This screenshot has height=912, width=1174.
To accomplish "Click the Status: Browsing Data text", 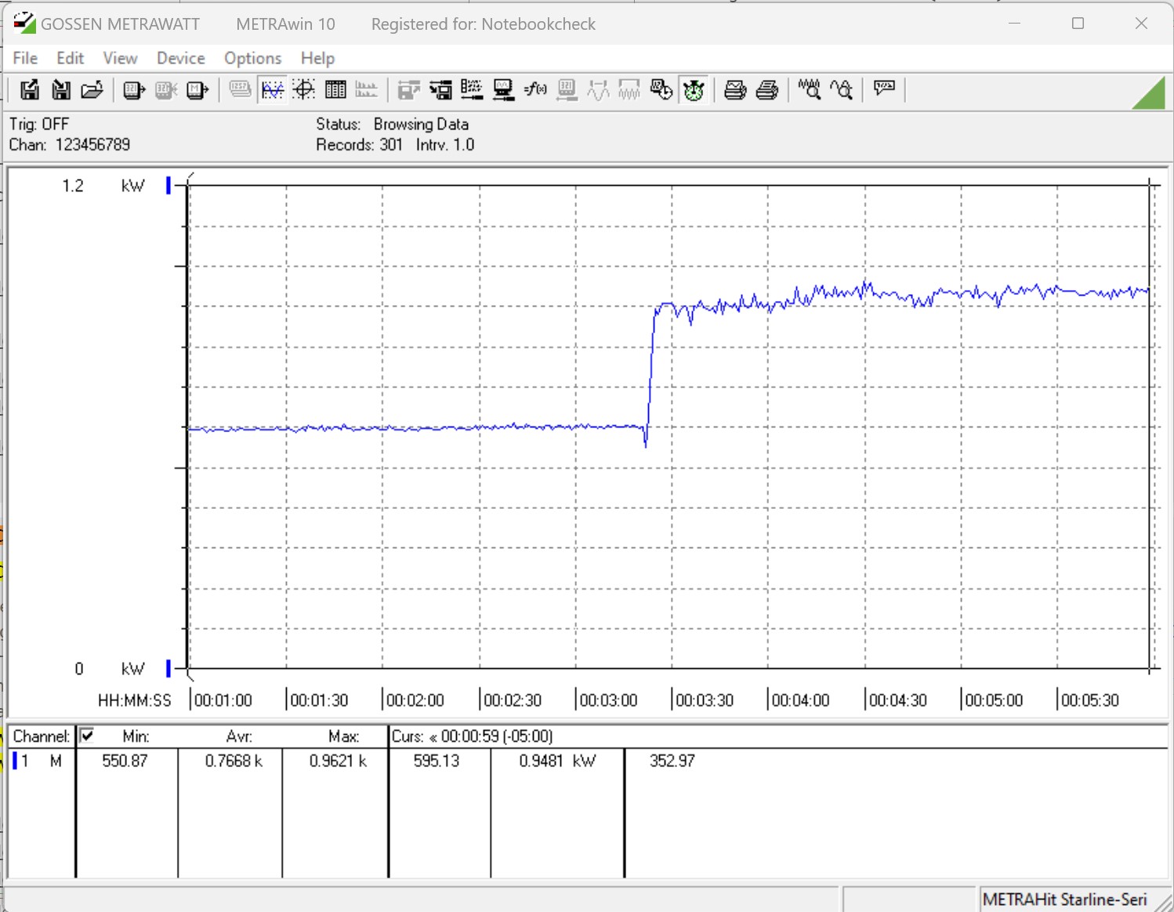I will [x=392, y=124].
